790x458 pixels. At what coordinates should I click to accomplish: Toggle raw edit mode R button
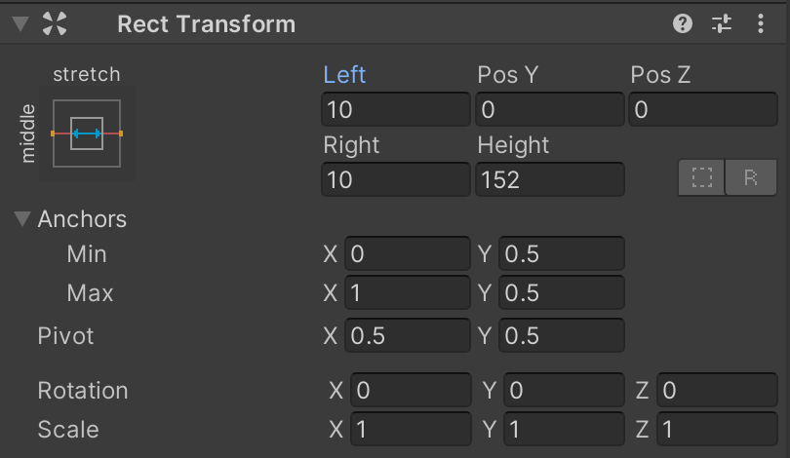click(x=750, y=178)
